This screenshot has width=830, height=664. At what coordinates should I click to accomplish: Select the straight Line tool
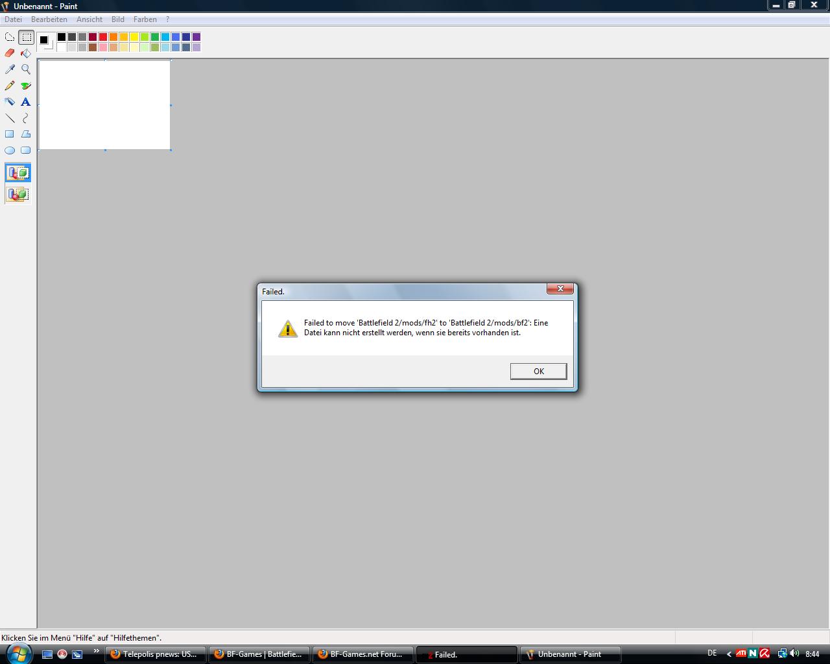(x=10, y=118)
